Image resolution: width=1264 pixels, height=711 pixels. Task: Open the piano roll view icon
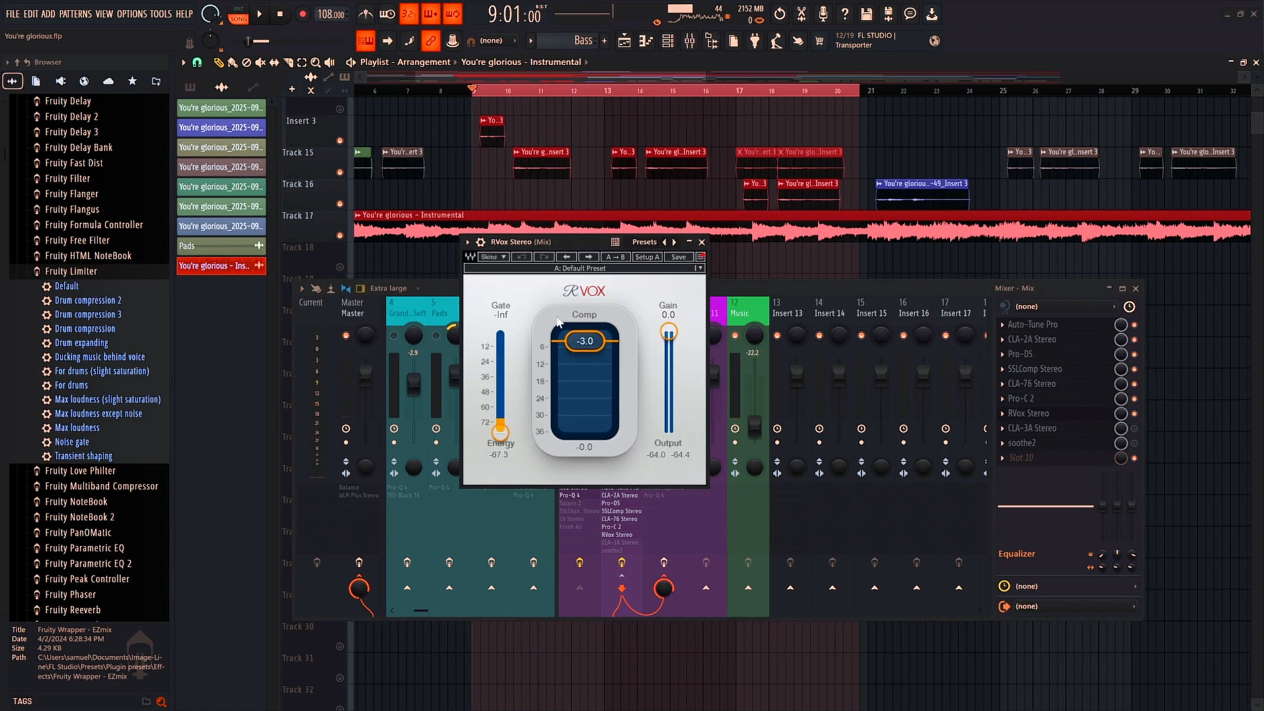(646, 41)
